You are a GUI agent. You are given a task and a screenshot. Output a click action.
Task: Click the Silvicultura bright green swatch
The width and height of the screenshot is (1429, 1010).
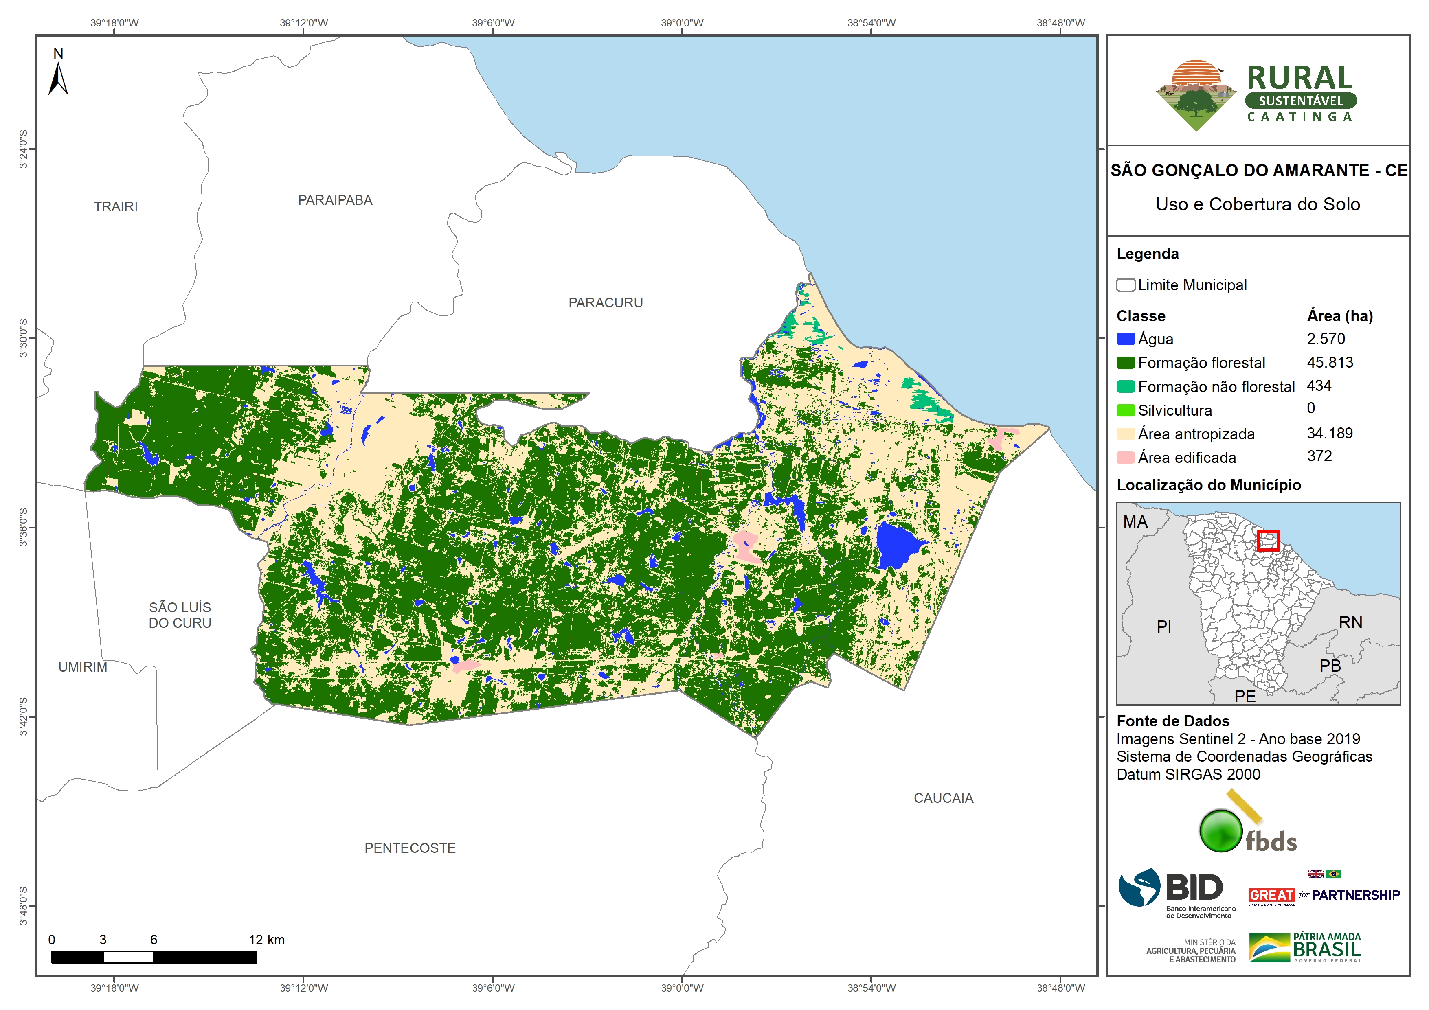click(1125, 410)
